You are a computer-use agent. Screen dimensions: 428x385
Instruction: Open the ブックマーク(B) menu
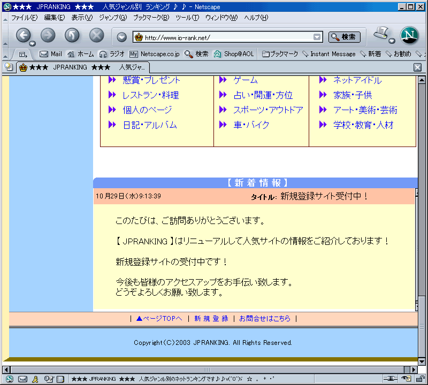point(151,18)
